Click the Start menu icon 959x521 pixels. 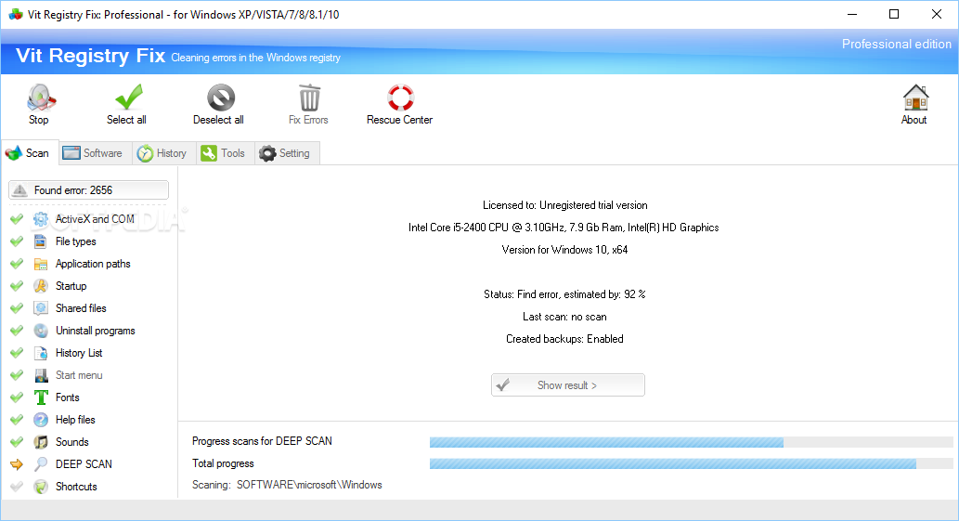(x=40, y=375)
